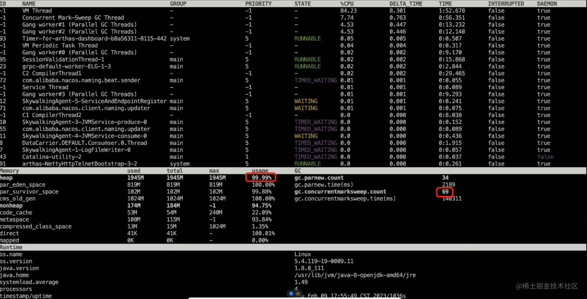Click the "gc.parnew.count" label
587x299 pixels.
[x=319, y=178]
